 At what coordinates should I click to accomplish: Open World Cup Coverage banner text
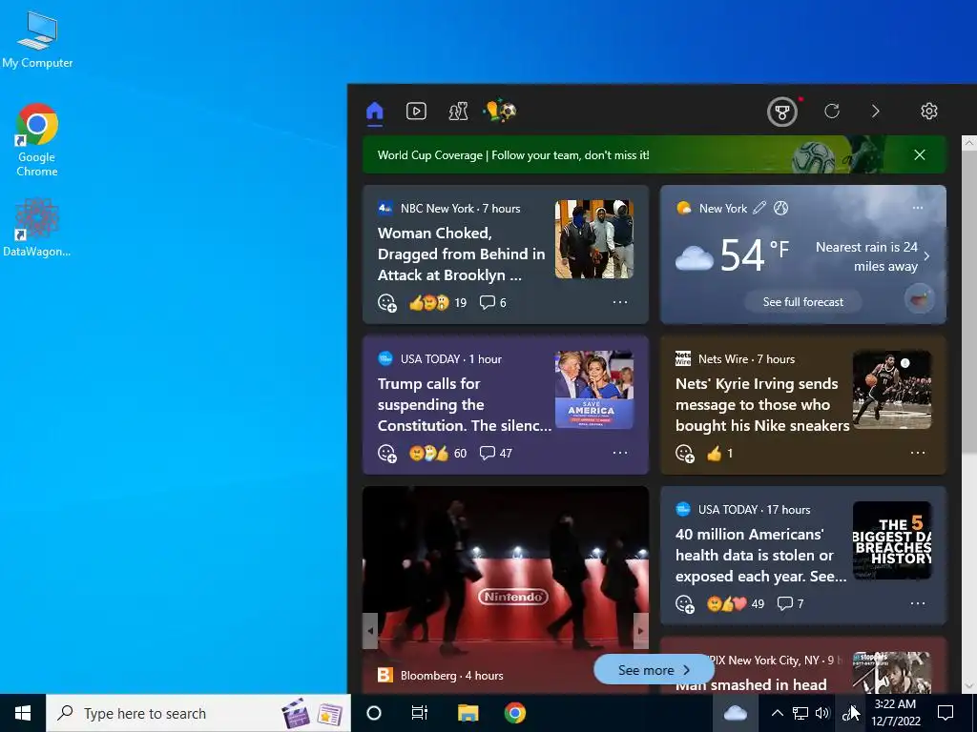(513, 155)
